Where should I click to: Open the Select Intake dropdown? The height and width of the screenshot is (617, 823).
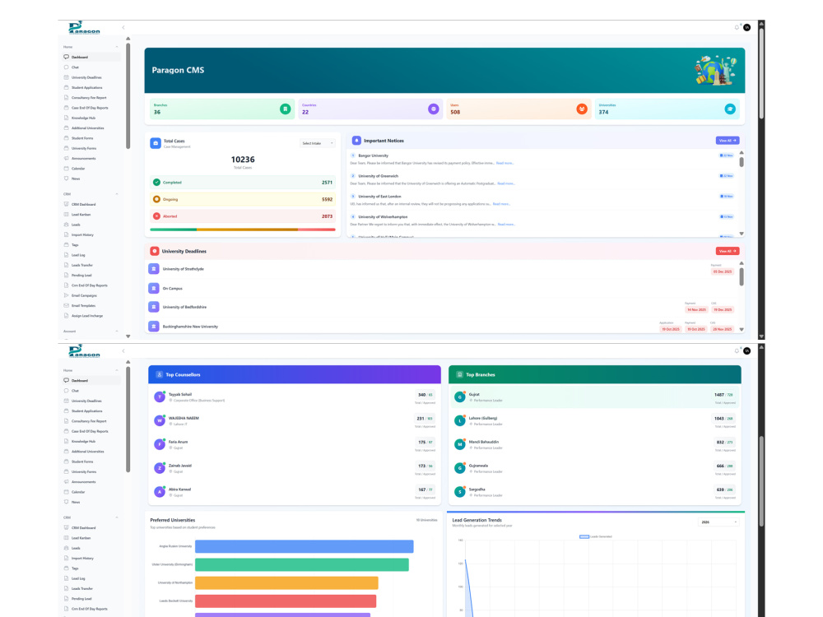click(x=318, y=143)
